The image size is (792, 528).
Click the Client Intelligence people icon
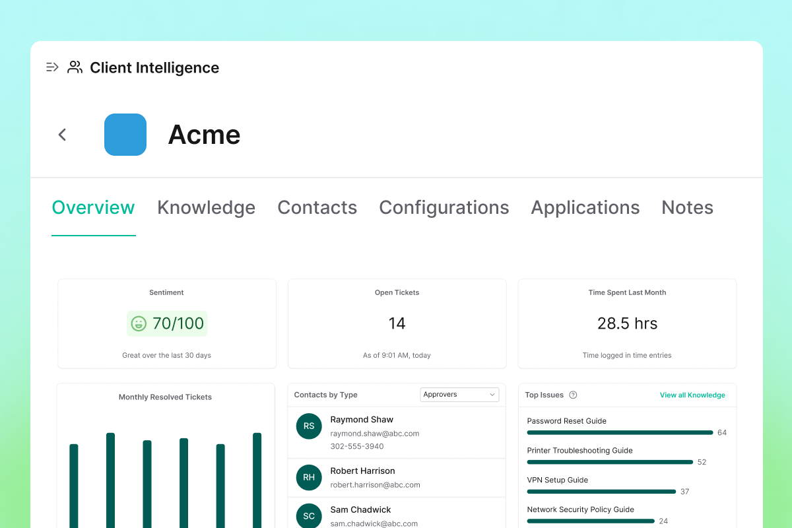(x=75, y=67)
